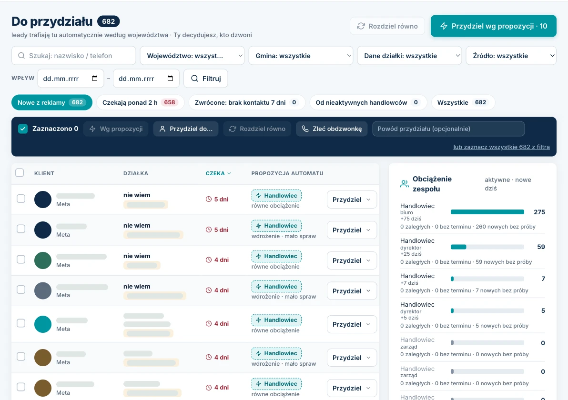This screenshot has width=568, height=400.
Task: Click the clock icon in the first 5 dni row
Action: click(209, 199)
